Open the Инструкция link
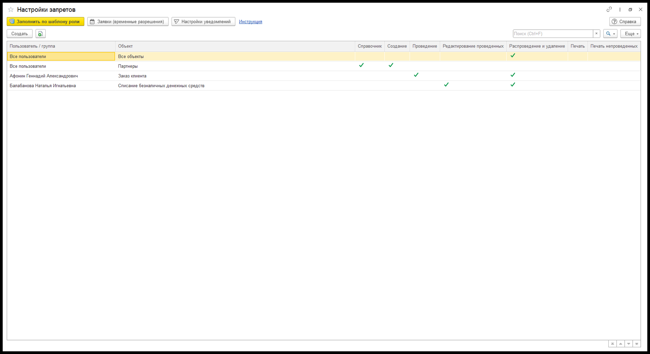This screenshot has height=354, width=650. point(251,22)
